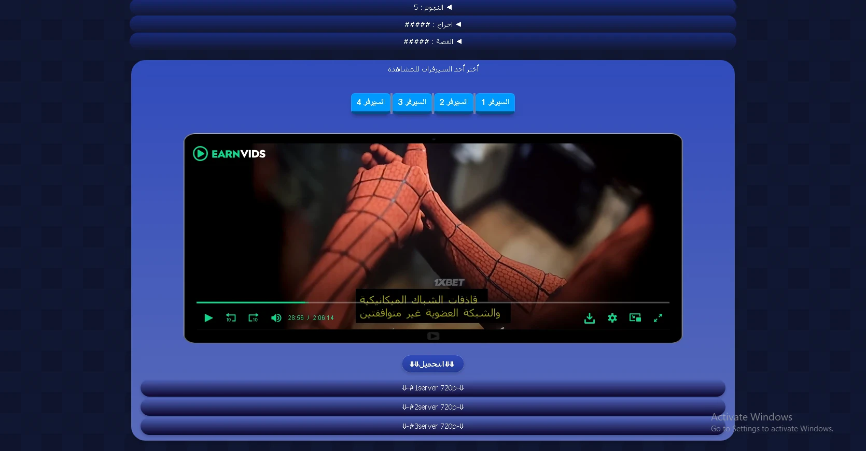The image size is (866, 451).
Task: Open #1server 720p download link
Action: point(433,388)
